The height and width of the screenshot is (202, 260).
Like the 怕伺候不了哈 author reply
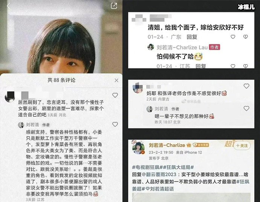(233, 66)
